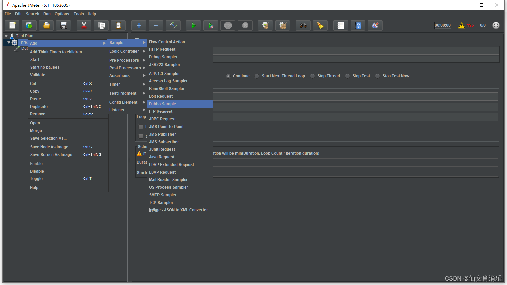
Task: Select Test Fragment submenu
Action: click(127, 93)
